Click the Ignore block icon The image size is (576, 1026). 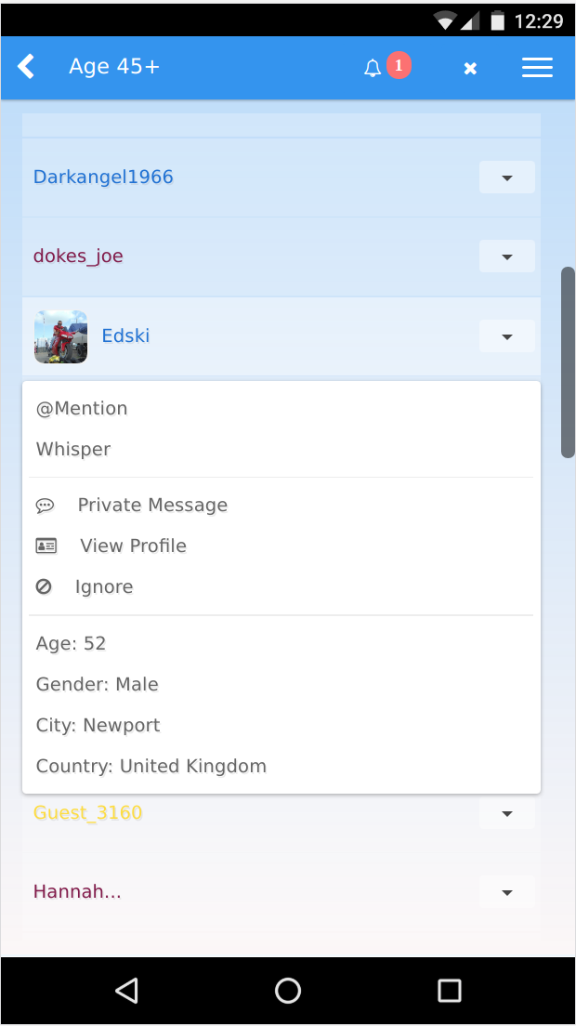pyautogui.click(x=44, y=586)
